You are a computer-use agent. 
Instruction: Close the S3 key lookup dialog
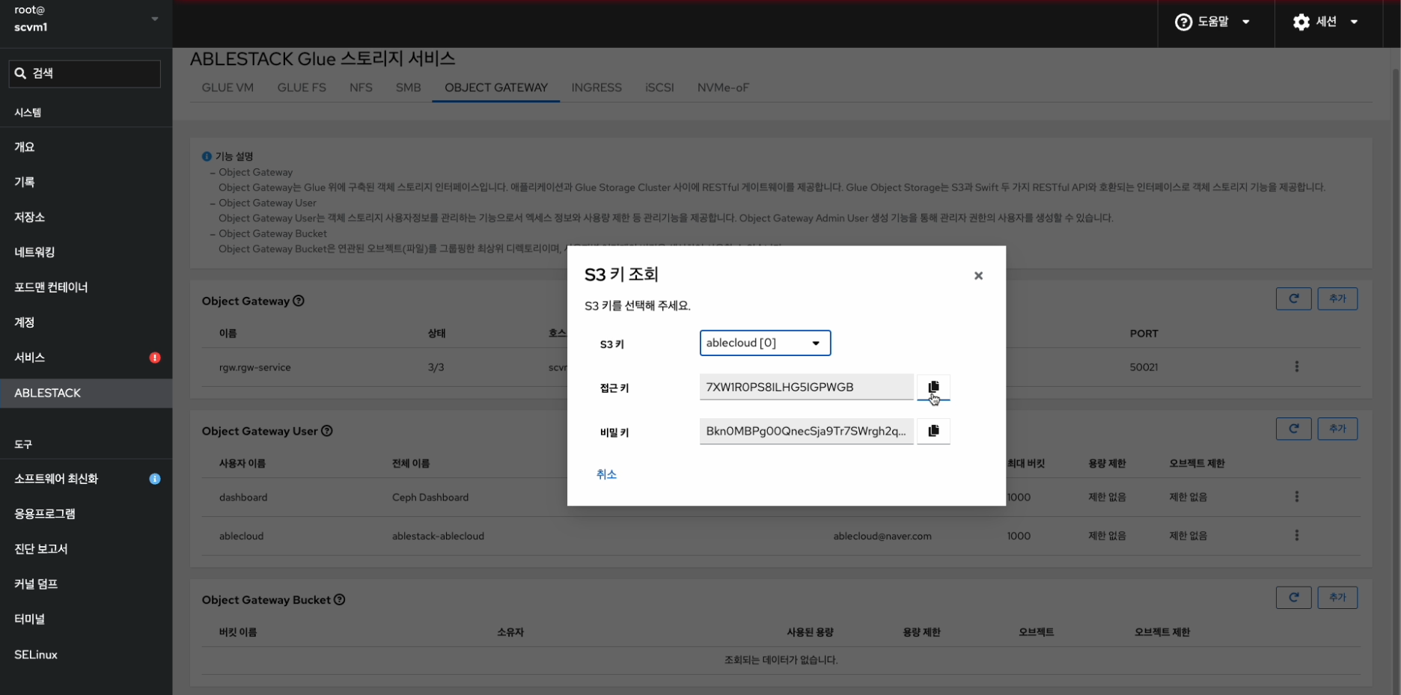point(978,276)
